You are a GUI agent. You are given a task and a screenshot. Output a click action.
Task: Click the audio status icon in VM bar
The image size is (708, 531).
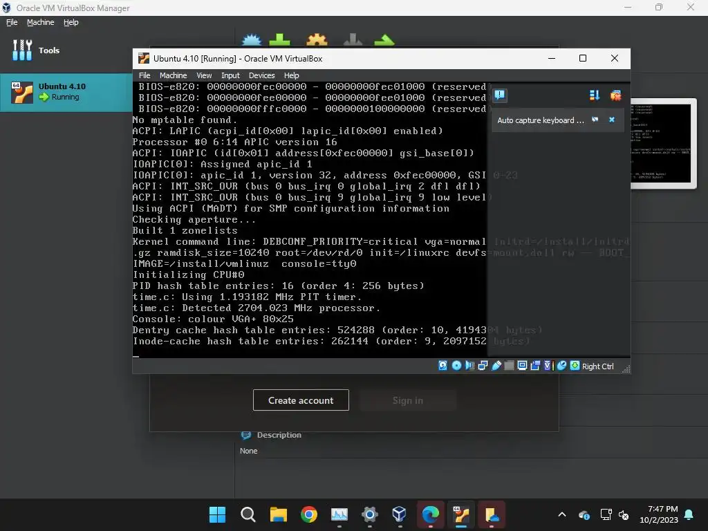pyautogui.click(x=469, y=366)
